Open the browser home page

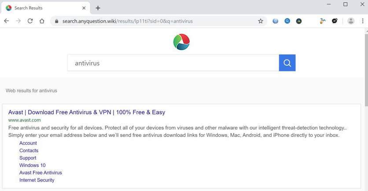tap(42, 21)
